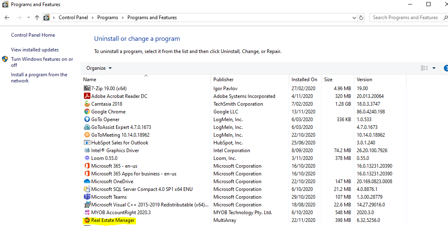This screenshot has height=226, width=448.
Task: Sort by Name column header
Action: [146, 79]
